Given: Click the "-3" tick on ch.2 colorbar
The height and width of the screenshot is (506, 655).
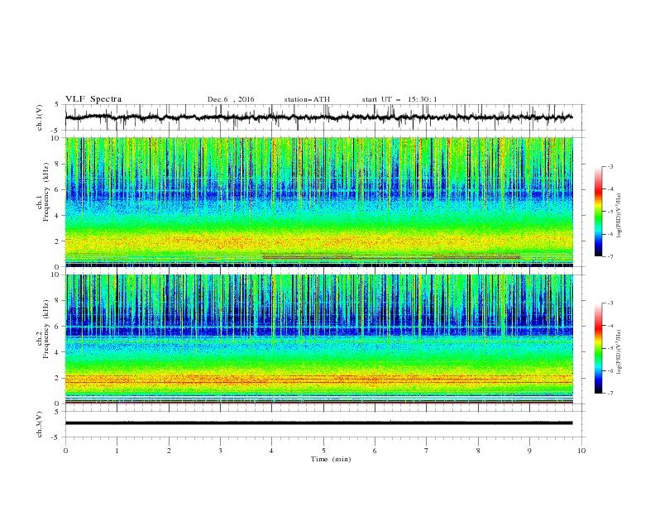Looking at the screenshot, I should pos(610,303).
